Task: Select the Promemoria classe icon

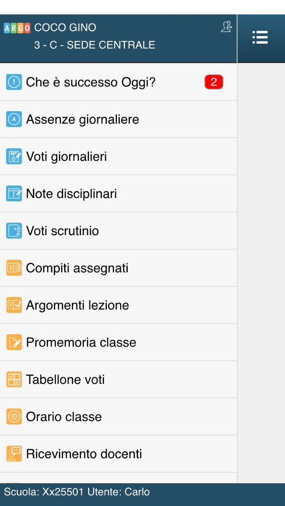Action: [x=14, y=342]
